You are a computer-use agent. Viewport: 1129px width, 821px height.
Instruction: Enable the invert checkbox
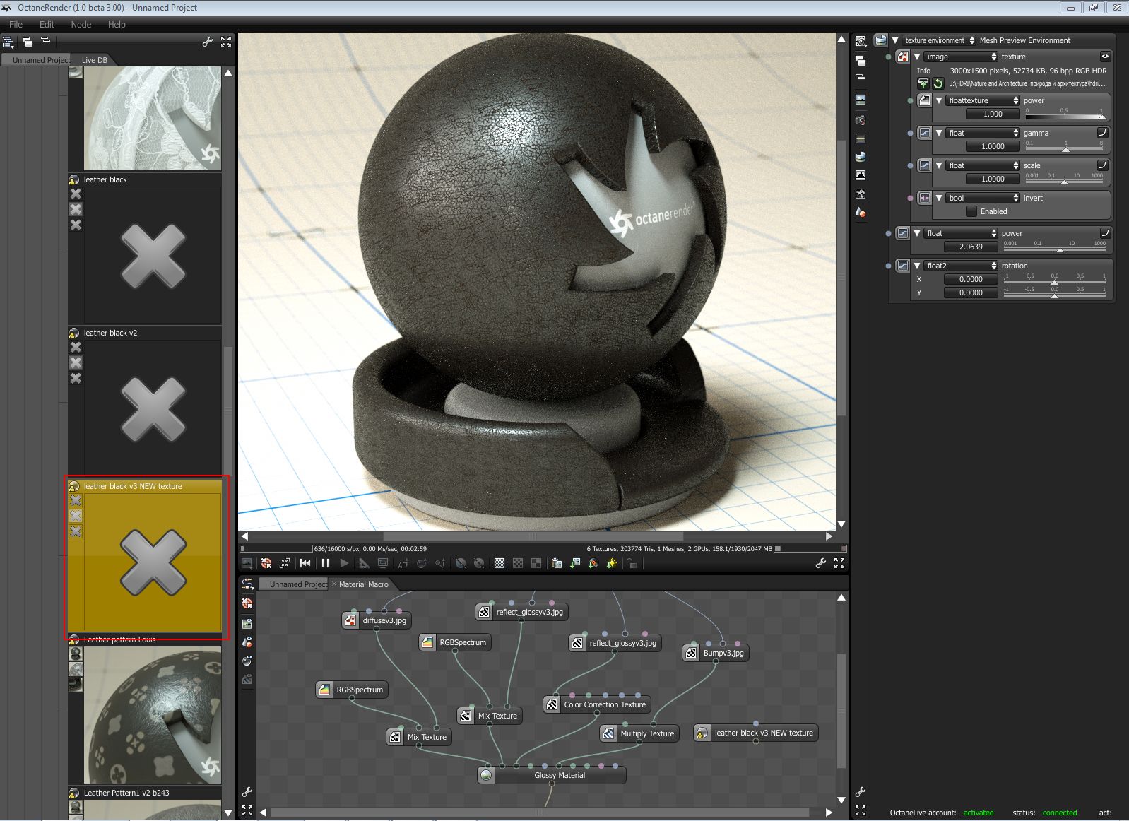(x=971, y=211)
